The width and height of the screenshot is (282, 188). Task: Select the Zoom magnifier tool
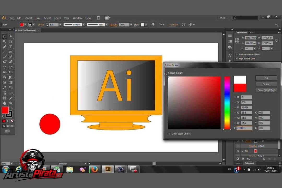tap(11, 103)
